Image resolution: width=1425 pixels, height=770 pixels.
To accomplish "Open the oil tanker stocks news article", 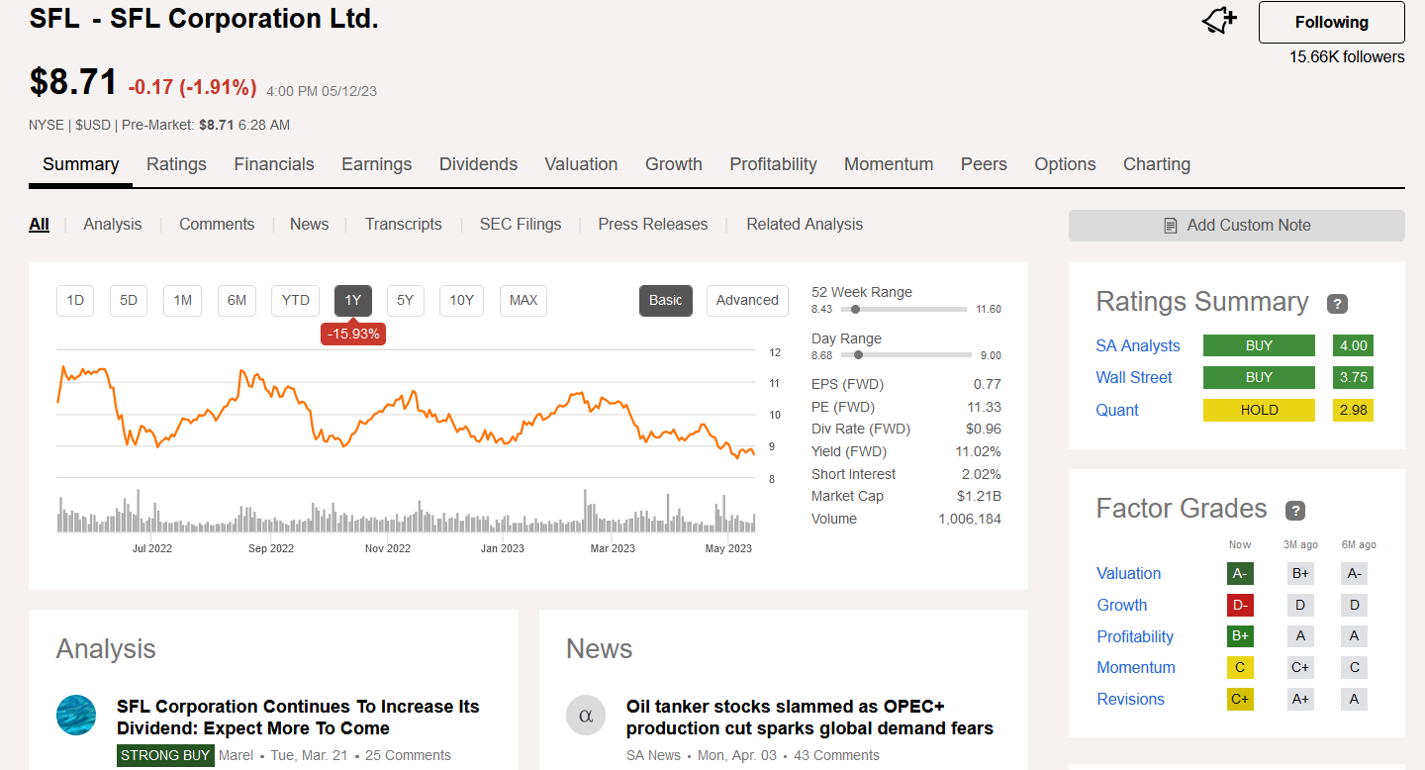I will (x=809, y=718).
